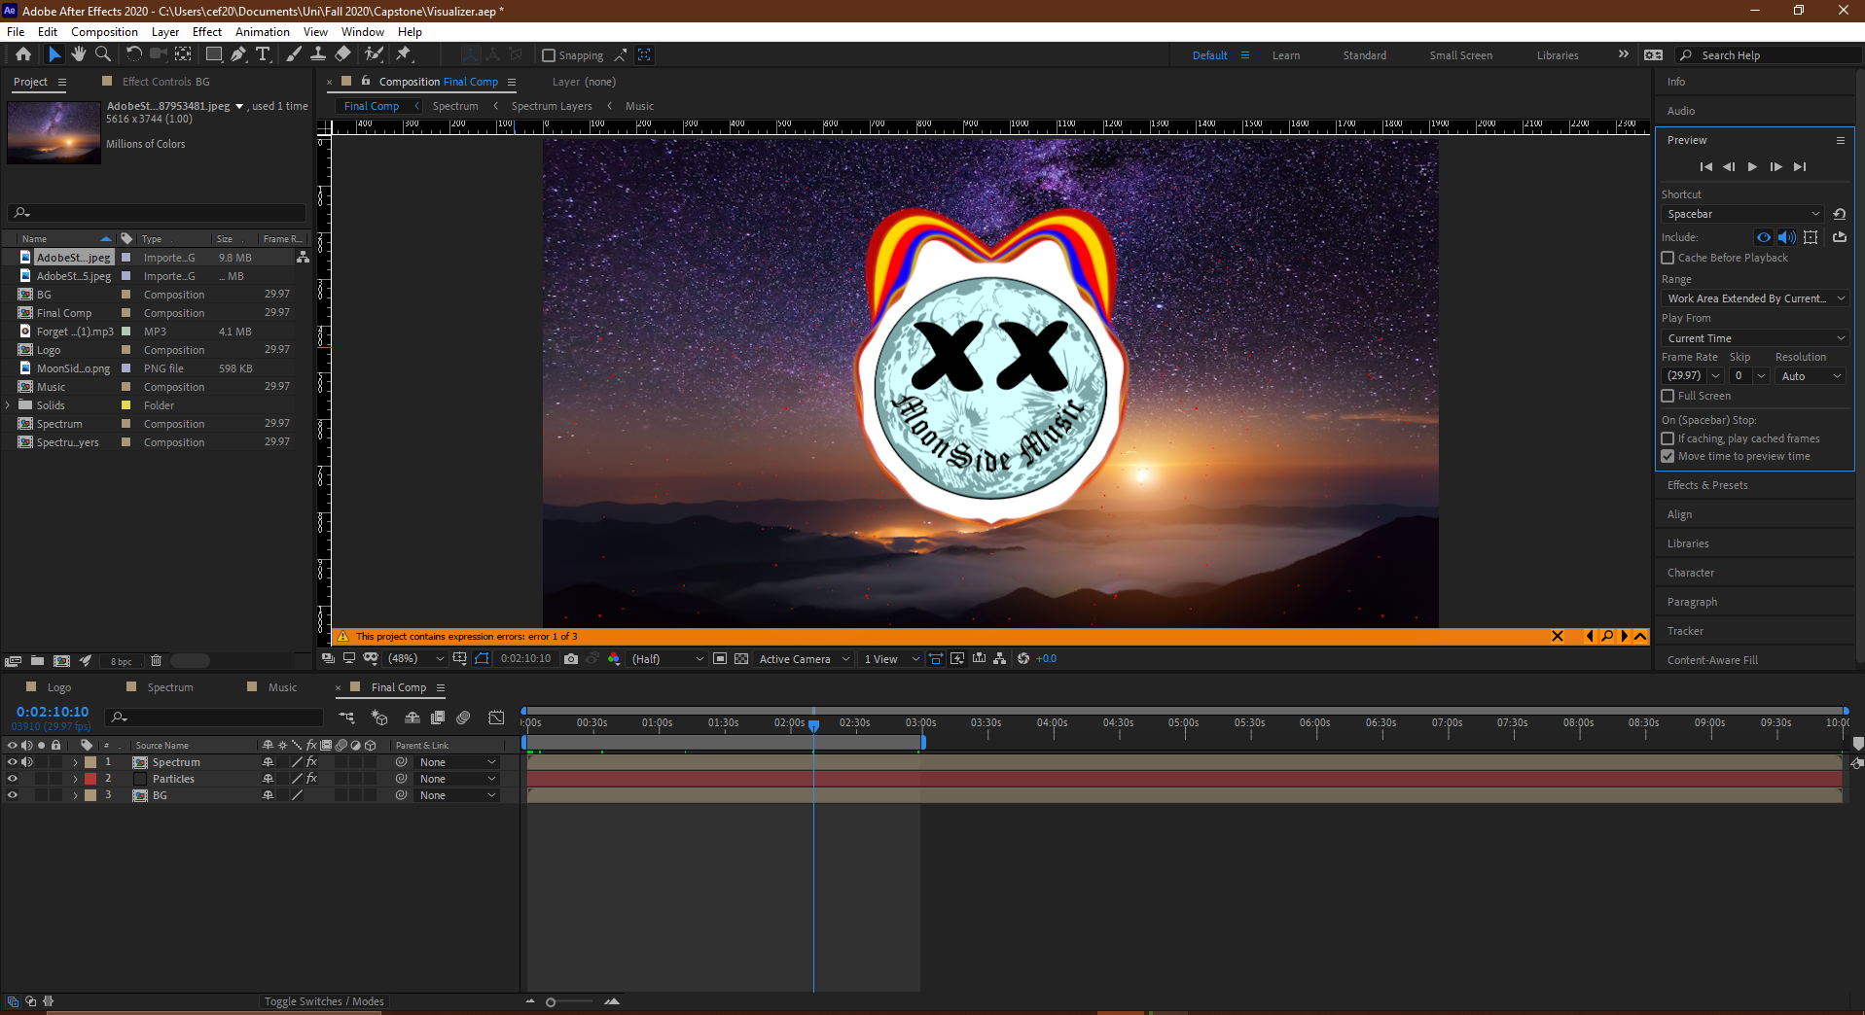Open the Active Camera dropdown
This screenshot has height=1015, width=1865.
[804, 659]
